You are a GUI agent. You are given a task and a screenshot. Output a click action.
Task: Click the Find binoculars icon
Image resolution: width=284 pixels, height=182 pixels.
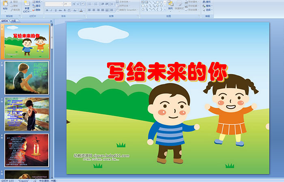tap(204, 2)
